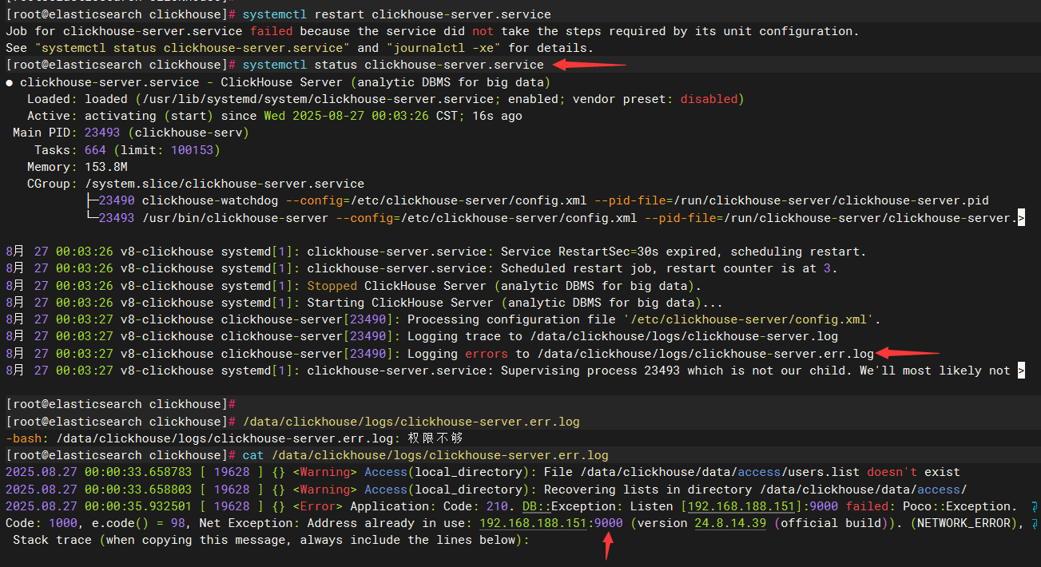Select the Main PID value 23493

click(102, 133)
